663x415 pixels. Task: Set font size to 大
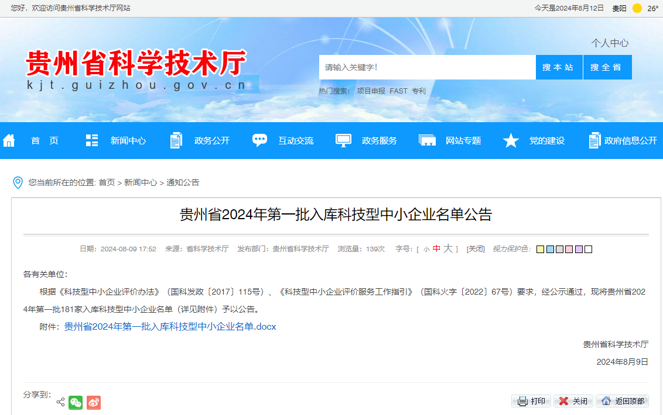click(x=448, y=248)
